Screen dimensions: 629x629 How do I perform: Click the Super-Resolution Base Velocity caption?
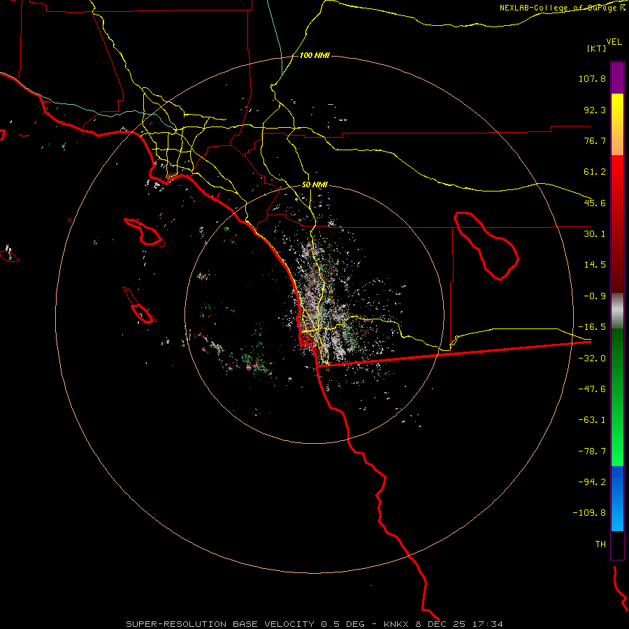tap(314, 624)
